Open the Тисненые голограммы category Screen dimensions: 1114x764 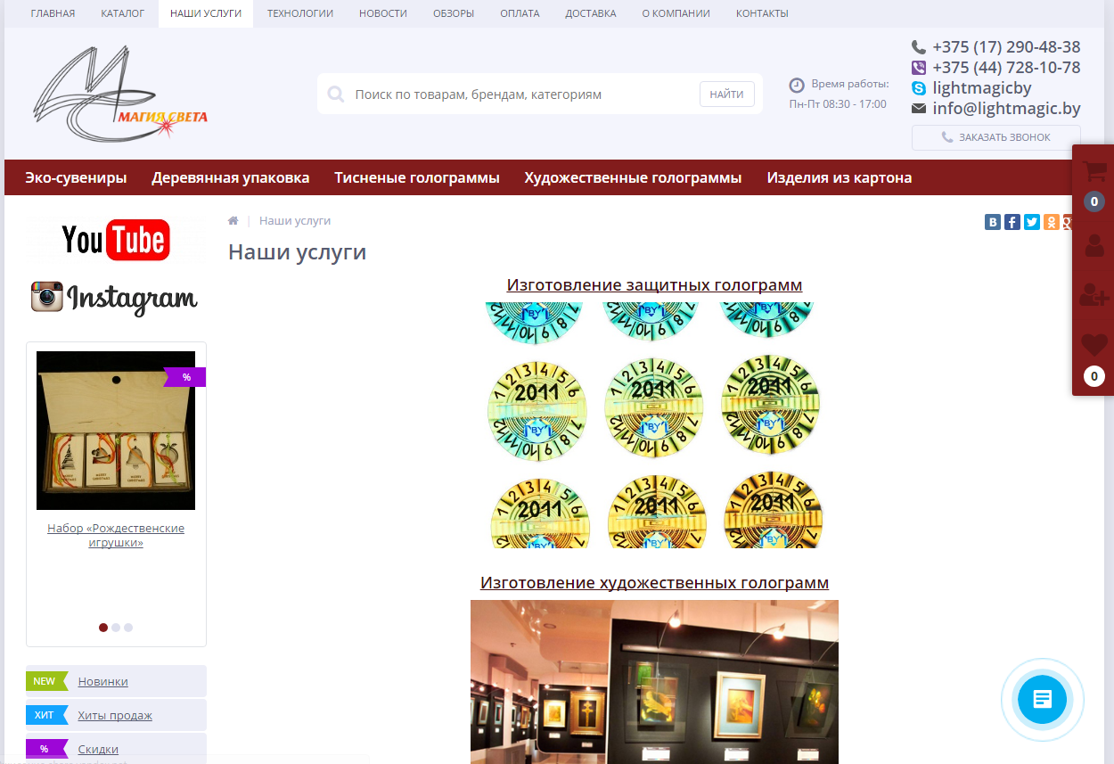(417, 177)
